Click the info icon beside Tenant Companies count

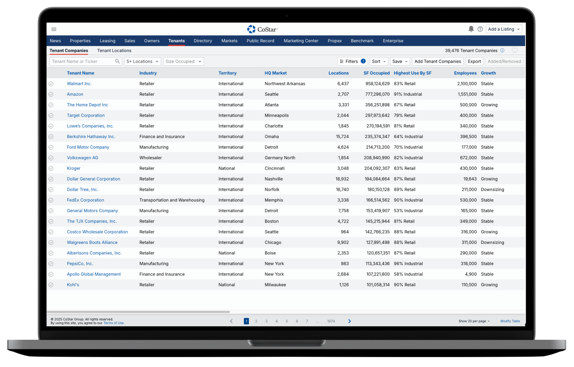pyautogui.click(x=502, y=50)
